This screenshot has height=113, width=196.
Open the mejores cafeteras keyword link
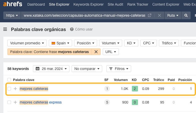(x=34, y=89)
